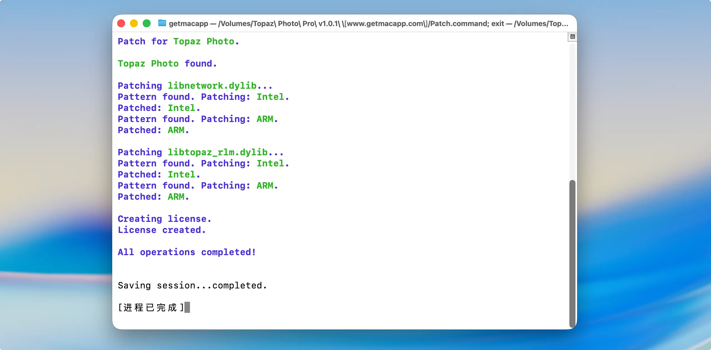Screen dimensions: 711x350
Task: Zoom the window using green button
Action: [147, 23]
